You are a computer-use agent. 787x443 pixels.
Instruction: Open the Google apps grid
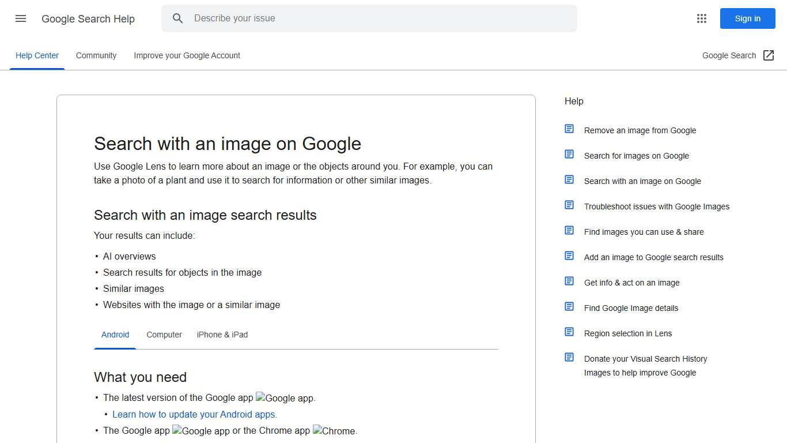coord(701,18)
